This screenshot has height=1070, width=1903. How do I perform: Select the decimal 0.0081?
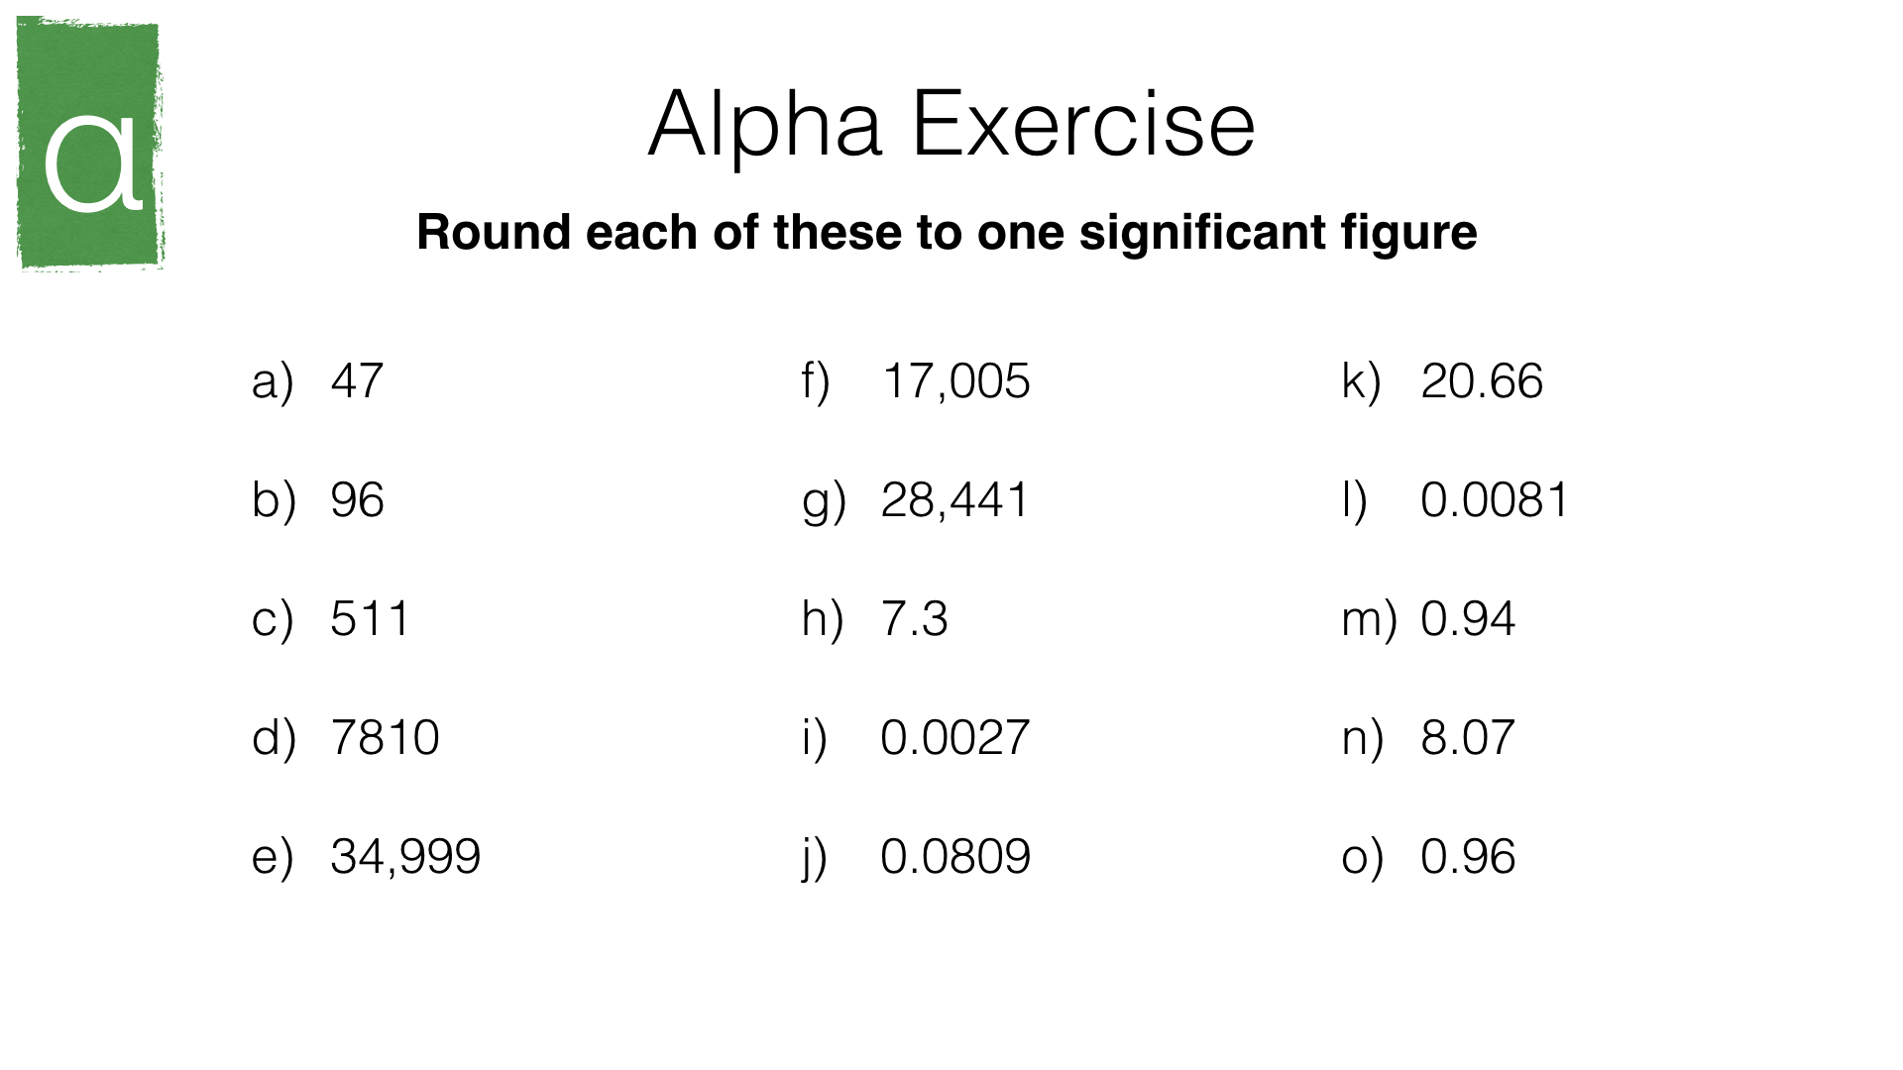coord(1495,500)
